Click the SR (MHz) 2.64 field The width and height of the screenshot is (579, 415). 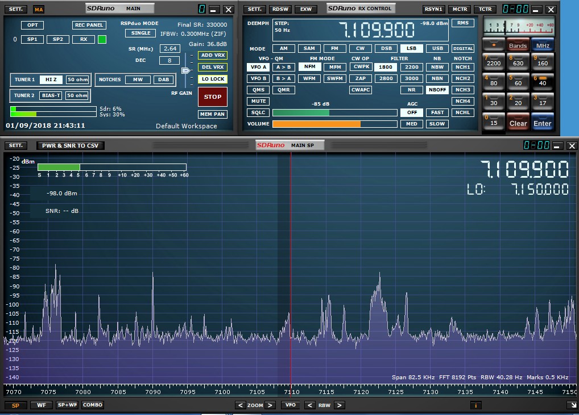pos(170,49)
